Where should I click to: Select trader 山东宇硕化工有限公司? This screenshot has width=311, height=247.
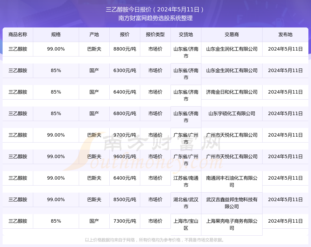pos(232,113)
